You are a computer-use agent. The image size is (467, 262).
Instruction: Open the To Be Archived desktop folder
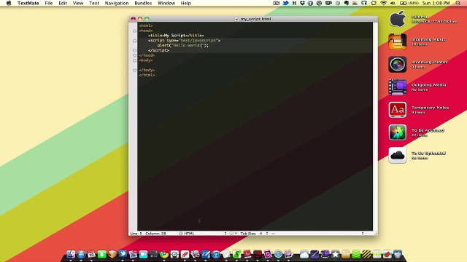click(x=397, y=132)
